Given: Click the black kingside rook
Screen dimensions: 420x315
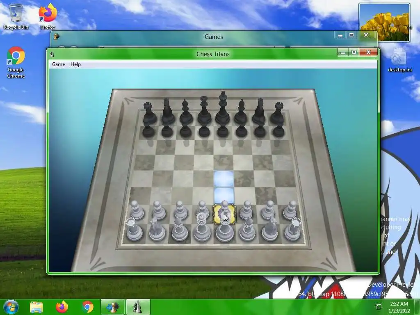Looking at the screenshot, I should (278, 113).
